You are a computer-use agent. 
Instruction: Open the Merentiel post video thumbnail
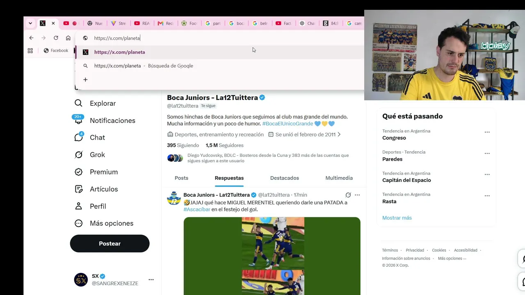point(272,256)
